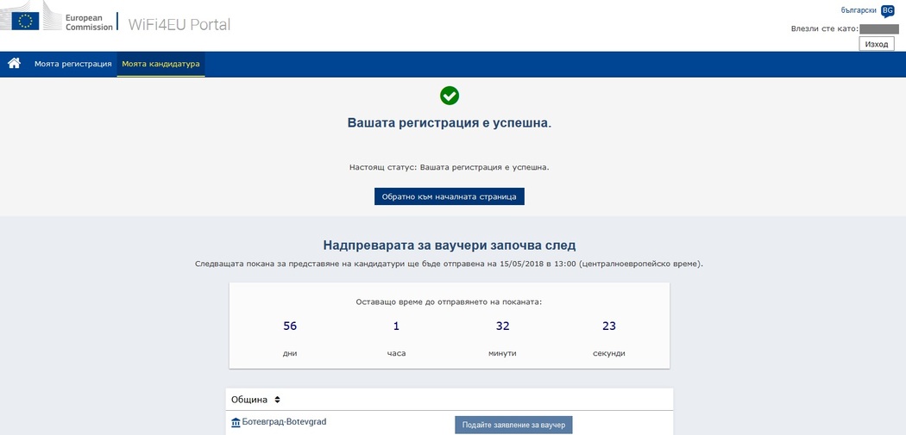
Task: Open the български language selector
Action: pyautogui.click(x=859, y=10)
